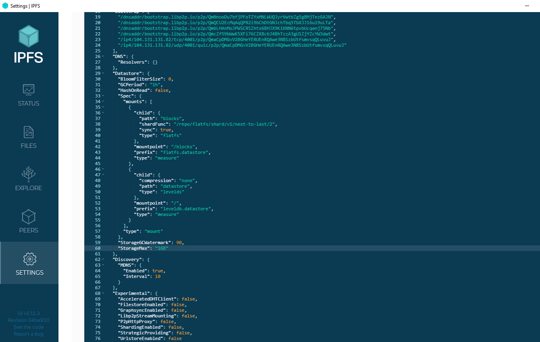The height and width of the screenshot is (342, 540).
Task: Place cursor in StorageMax "1GB" value
Action: pyautogui.click(x=161, y=249)
